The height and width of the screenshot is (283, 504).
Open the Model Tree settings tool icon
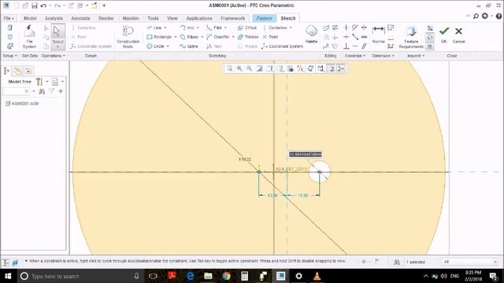point(39,82)
